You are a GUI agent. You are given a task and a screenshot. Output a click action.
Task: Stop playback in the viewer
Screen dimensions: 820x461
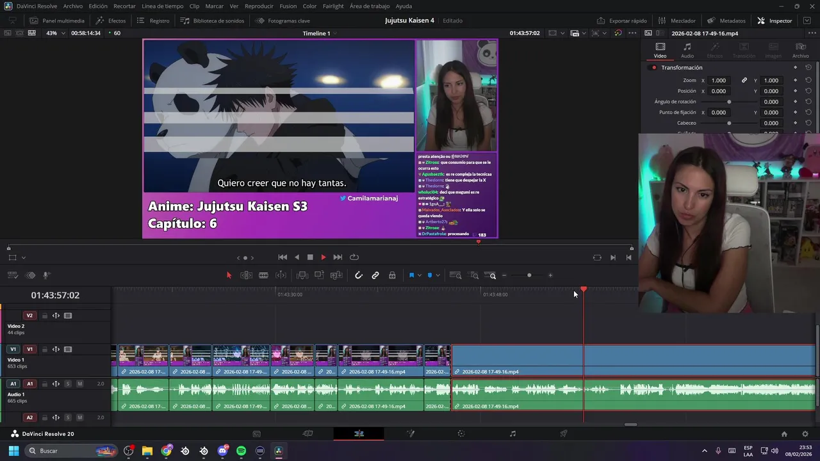click(310, 257)
